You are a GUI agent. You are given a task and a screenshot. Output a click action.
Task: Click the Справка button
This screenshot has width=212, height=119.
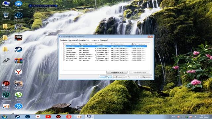(146, 77)
